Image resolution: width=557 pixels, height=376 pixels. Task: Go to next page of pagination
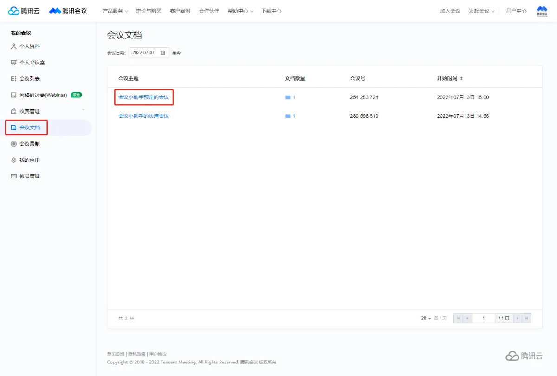518,318
